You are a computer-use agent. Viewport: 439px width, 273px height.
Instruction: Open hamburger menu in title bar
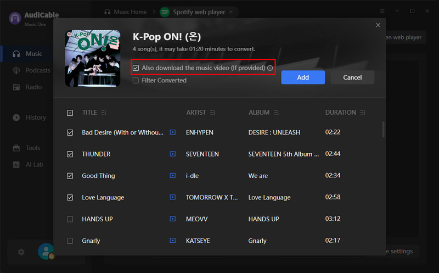(382, 11)
